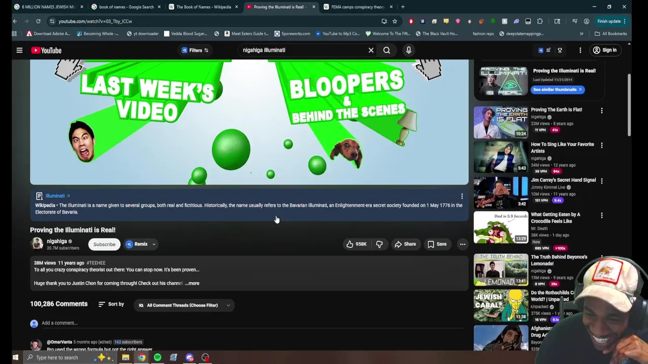This screenshot has height=364, width=648.
Task: Open Spotify from the taskbar
Action: 157,357
